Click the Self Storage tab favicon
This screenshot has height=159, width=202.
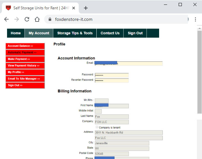click(x=8, y=8)
